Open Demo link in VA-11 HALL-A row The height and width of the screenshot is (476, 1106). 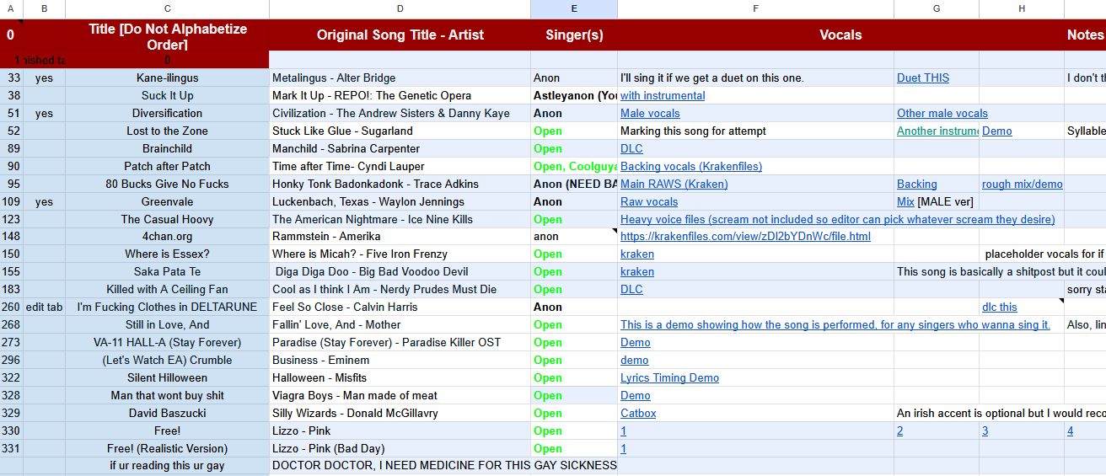(x=636, y=342)
